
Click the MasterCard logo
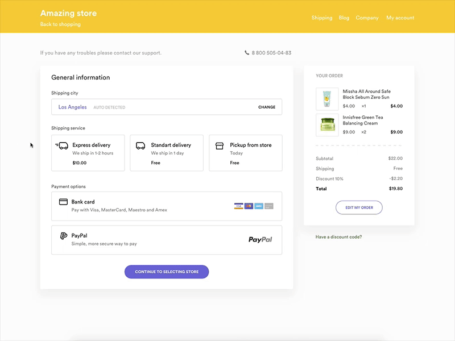[x=249, y=206]
